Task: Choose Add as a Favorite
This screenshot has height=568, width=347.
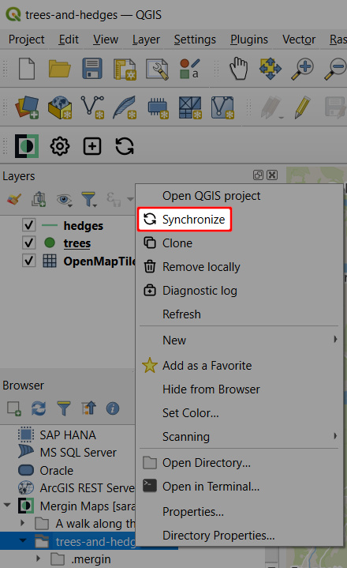Action: [239, 365]
